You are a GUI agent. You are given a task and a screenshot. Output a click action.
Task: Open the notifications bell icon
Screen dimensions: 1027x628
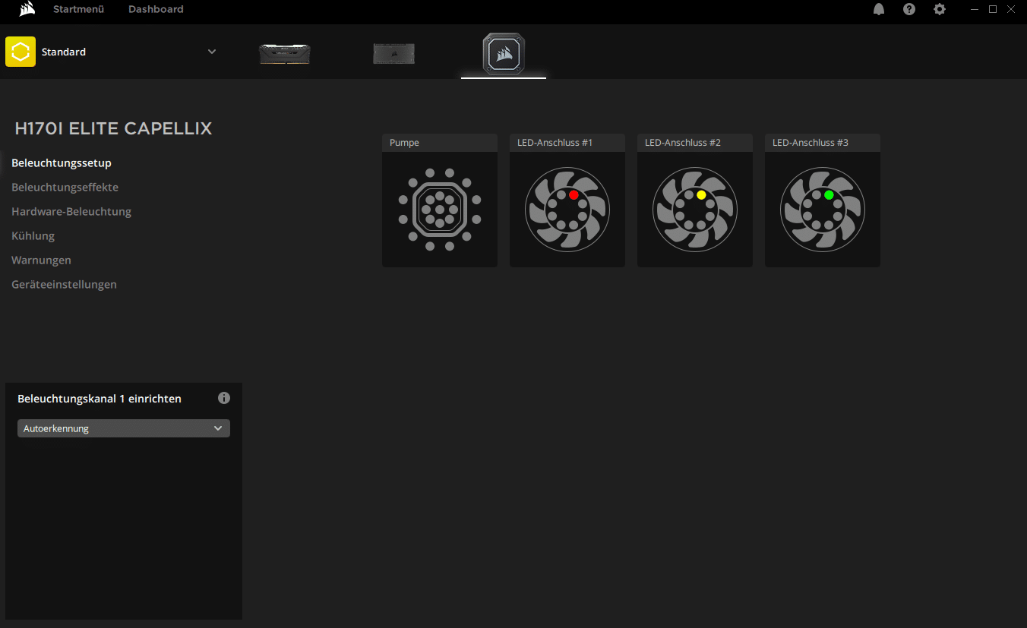[x=879, y=9]
